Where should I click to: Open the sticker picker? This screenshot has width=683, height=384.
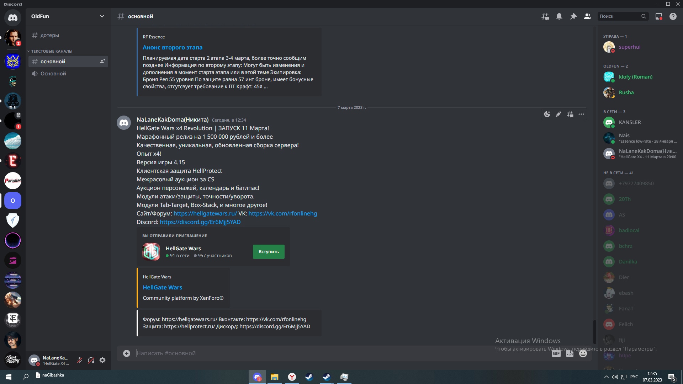point(570,353)
